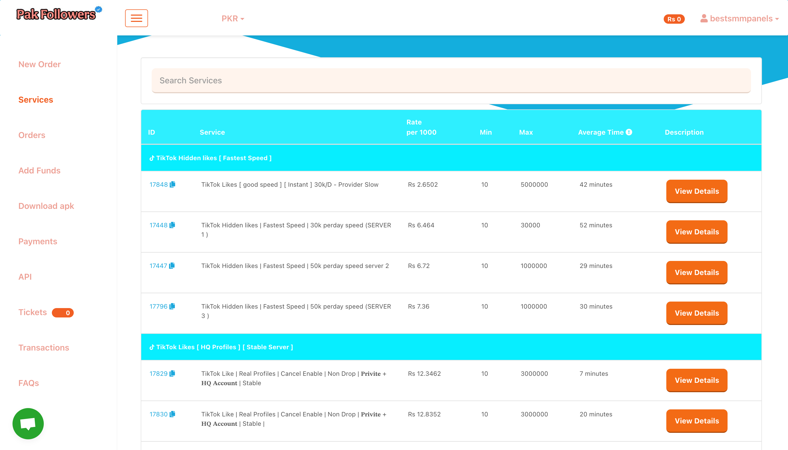Toggle the hamburger sidebar menu
This screenshot has width=788, height=450.
click(x=136, y=18)
